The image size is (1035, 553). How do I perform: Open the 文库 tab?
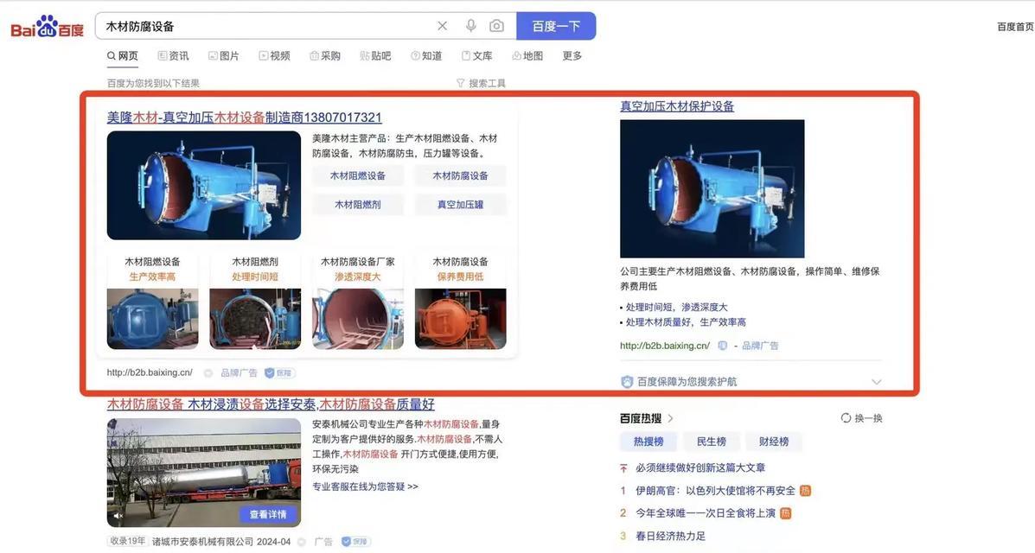click(476, 56)
